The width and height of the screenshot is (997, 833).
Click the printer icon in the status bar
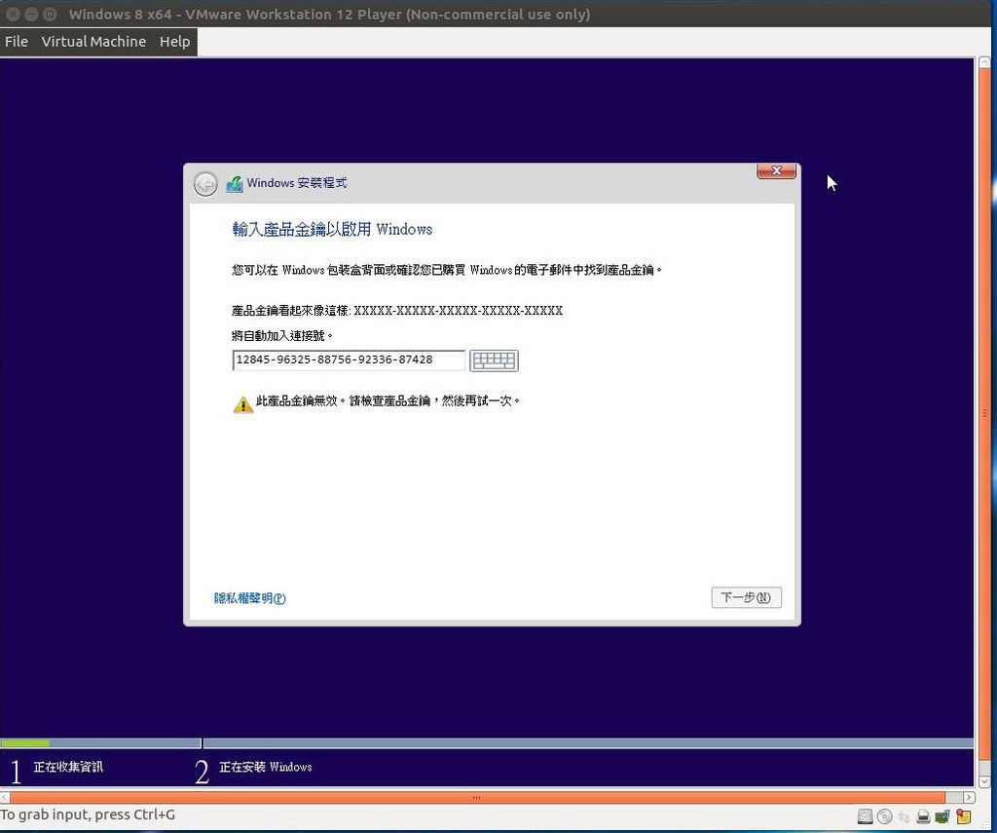coord(923,816)
